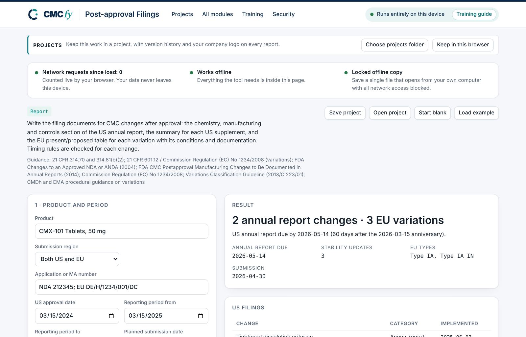
Task: Click Choose projects folder button
Action: pos(394,45)
